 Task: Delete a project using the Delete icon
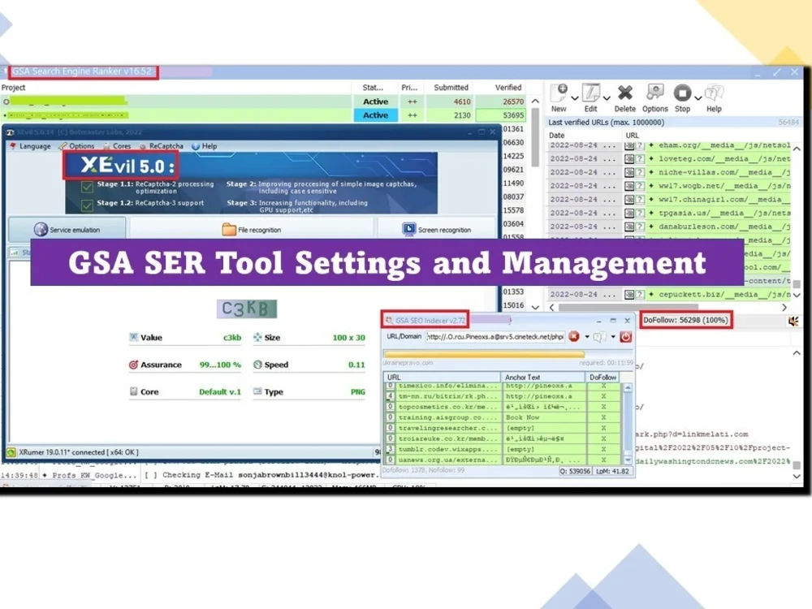tap(624, 92)
